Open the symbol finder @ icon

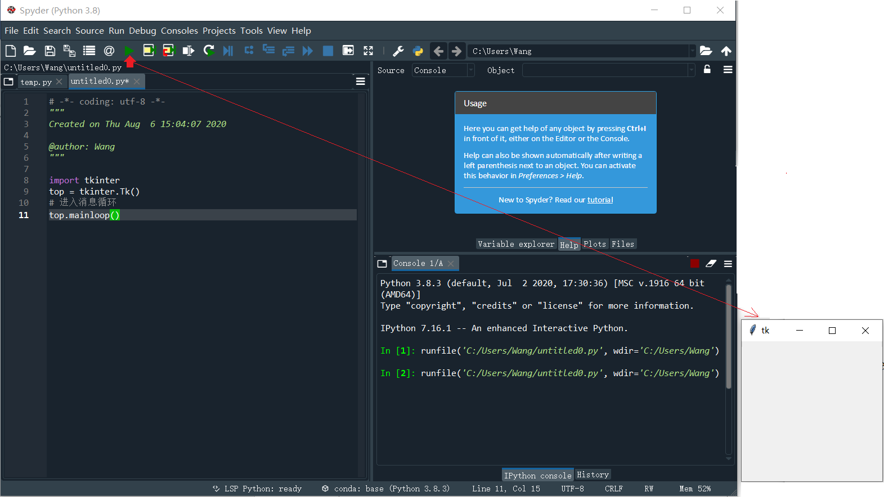(109, 51)
